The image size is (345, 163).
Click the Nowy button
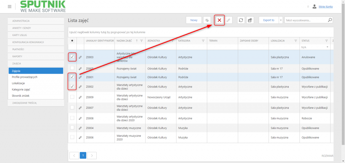(x=194, y=20)
